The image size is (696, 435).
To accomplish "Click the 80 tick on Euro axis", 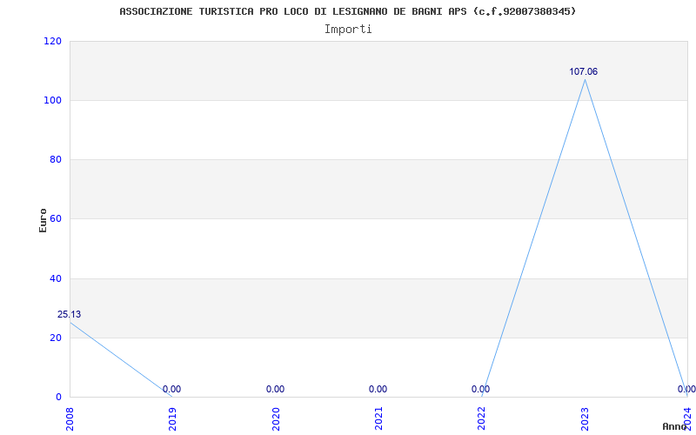I will (x=55, y=159).
